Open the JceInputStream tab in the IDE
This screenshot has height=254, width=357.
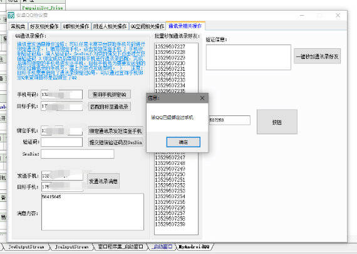[x=71, y=246]
